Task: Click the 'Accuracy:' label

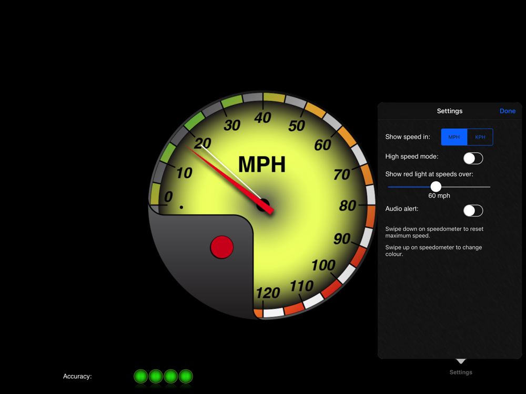Action: tap(77, 376)
